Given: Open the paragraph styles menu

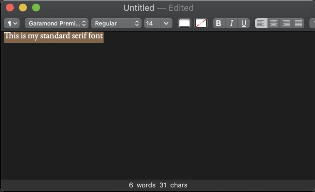Looking at the screenshot, I should [x=12, y=23].
